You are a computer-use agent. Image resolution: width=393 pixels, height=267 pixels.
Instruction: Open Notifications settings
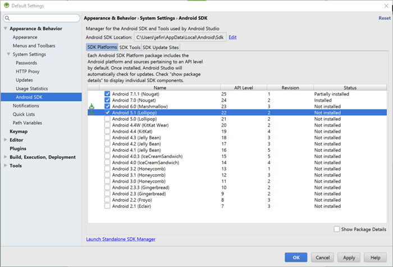click(26, 106)
